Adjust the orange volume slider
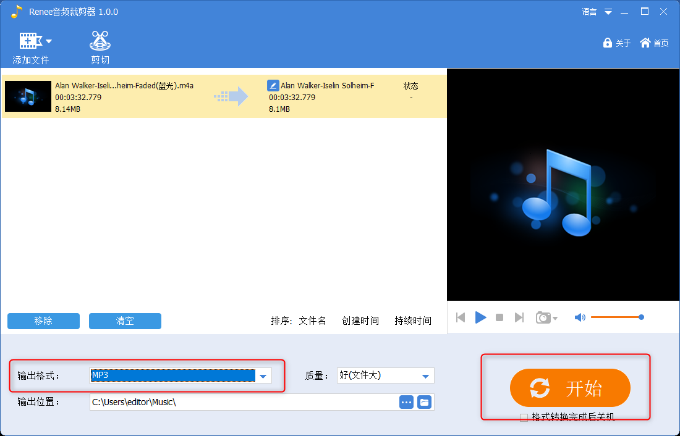 (x=617, y=317)
